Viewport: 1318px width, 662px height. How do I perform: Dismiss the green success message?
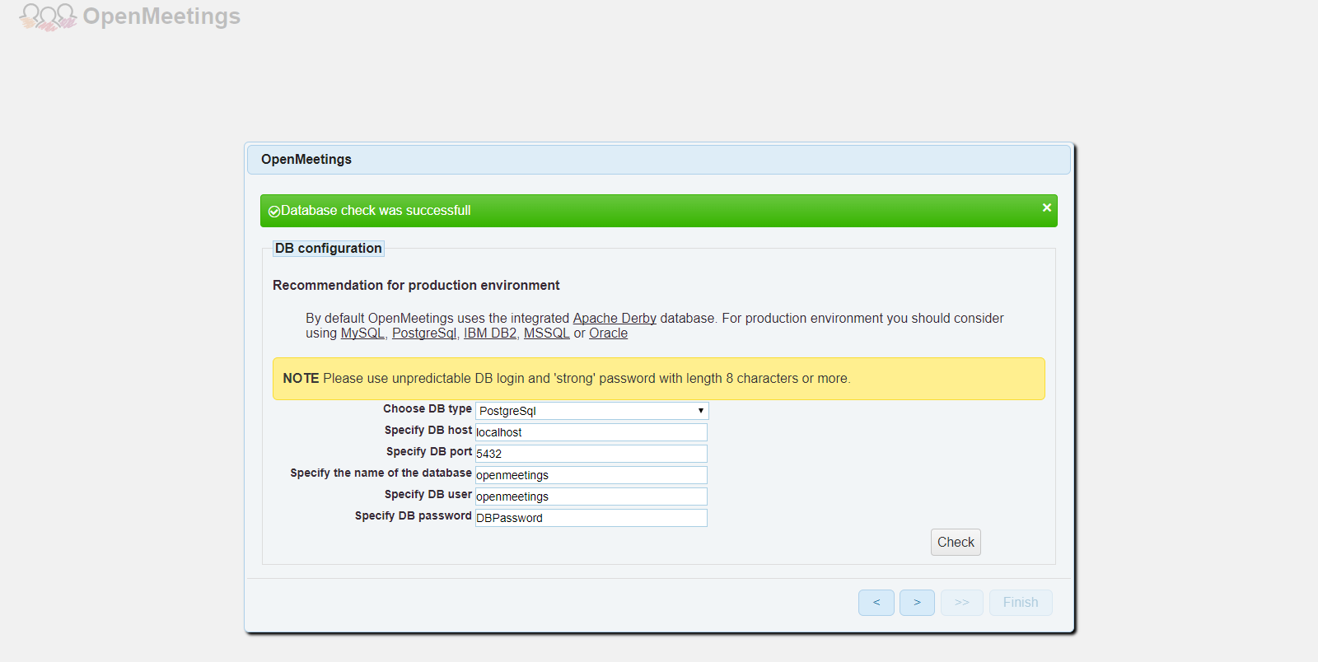(1046, 207)
